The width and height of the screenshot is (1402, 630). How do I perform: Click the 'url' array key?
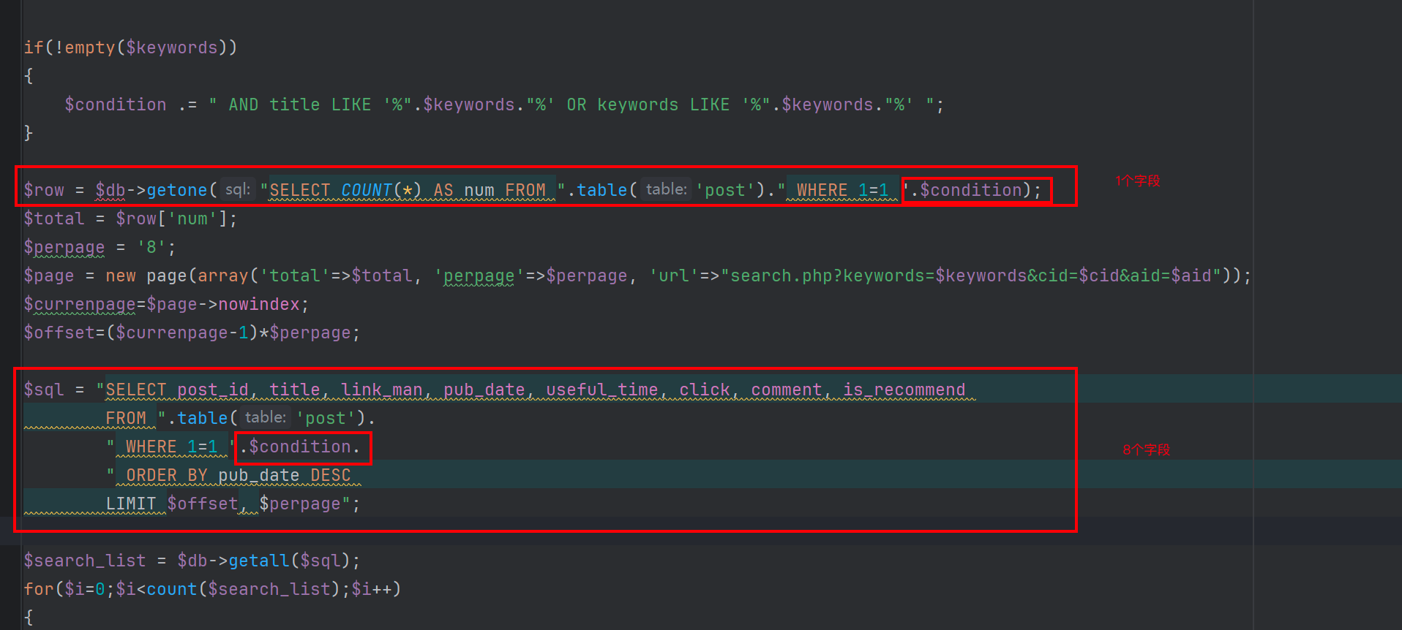tap(674, 276)
